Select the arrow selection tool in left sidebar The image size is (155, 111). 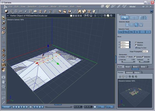[x=3, y=18]
